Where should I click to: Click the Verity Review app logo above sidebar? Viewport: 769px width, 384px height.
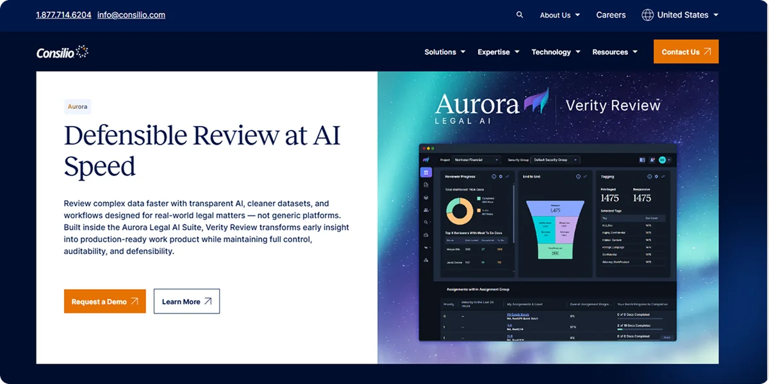(426, 159)
